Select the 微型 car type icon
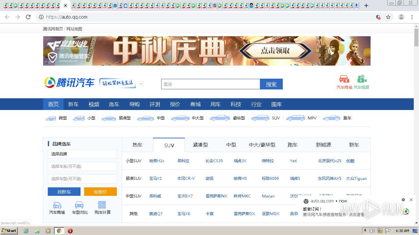Screen dimensions: 419x235 (x=51, y=118)
